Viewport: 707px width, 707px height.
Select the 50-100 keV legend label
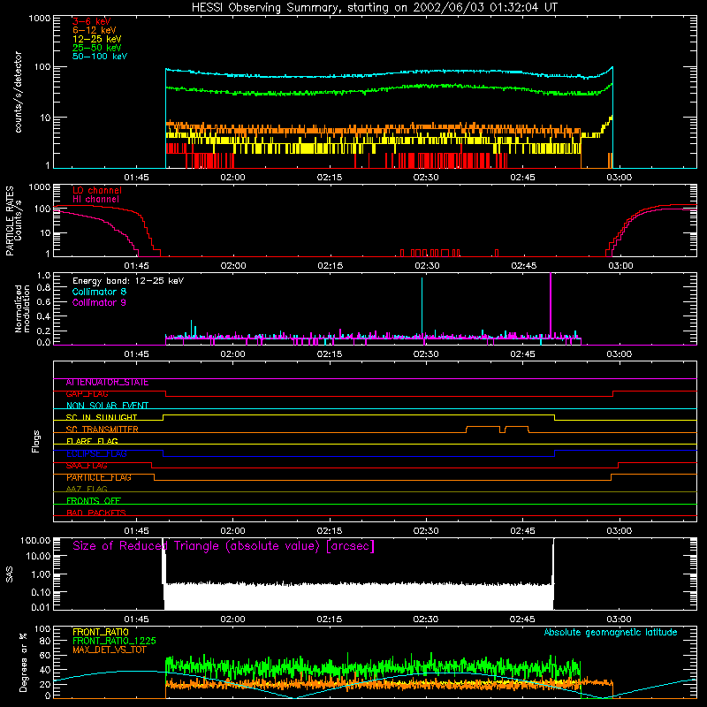coord(100,57)
